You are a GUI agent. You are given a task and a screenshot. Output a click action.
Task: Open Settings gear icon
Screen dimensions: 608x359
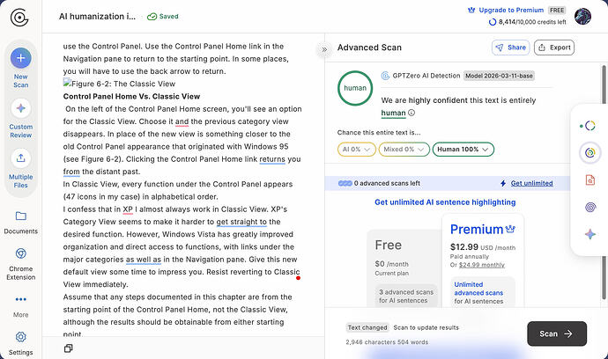tap(21, 337)
